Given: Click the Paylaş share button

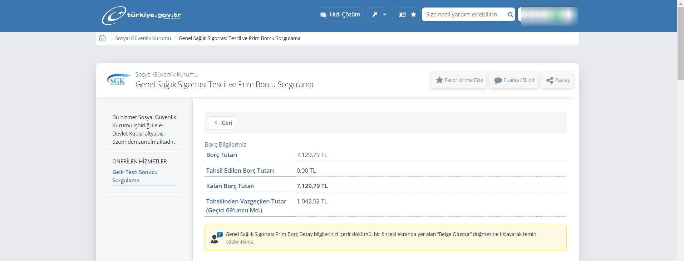Looking at the screenshot, I should [x=557, y=80].
